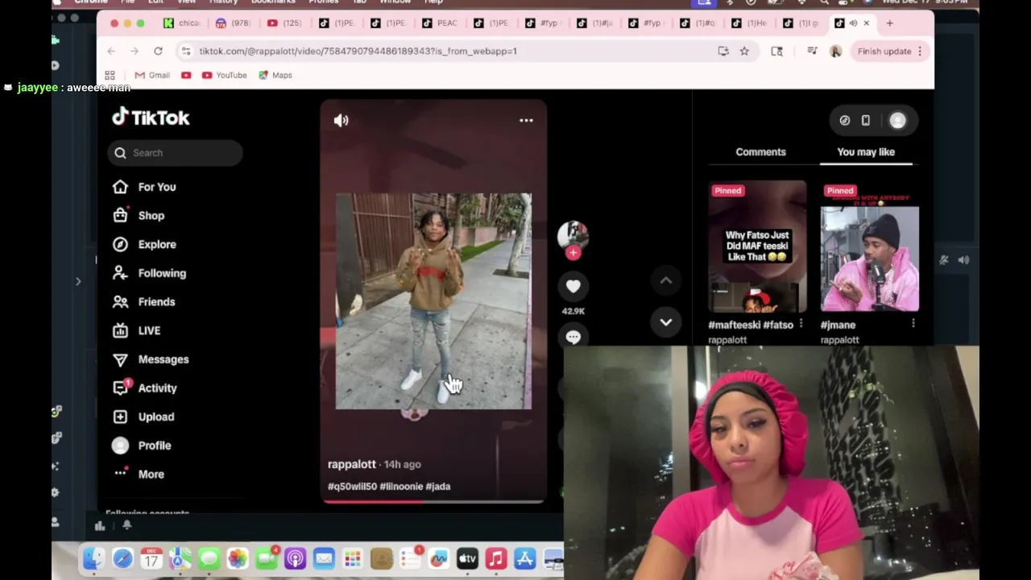
Task: Mute the TikTok video with the speaker icon
Action: (342, 120)
